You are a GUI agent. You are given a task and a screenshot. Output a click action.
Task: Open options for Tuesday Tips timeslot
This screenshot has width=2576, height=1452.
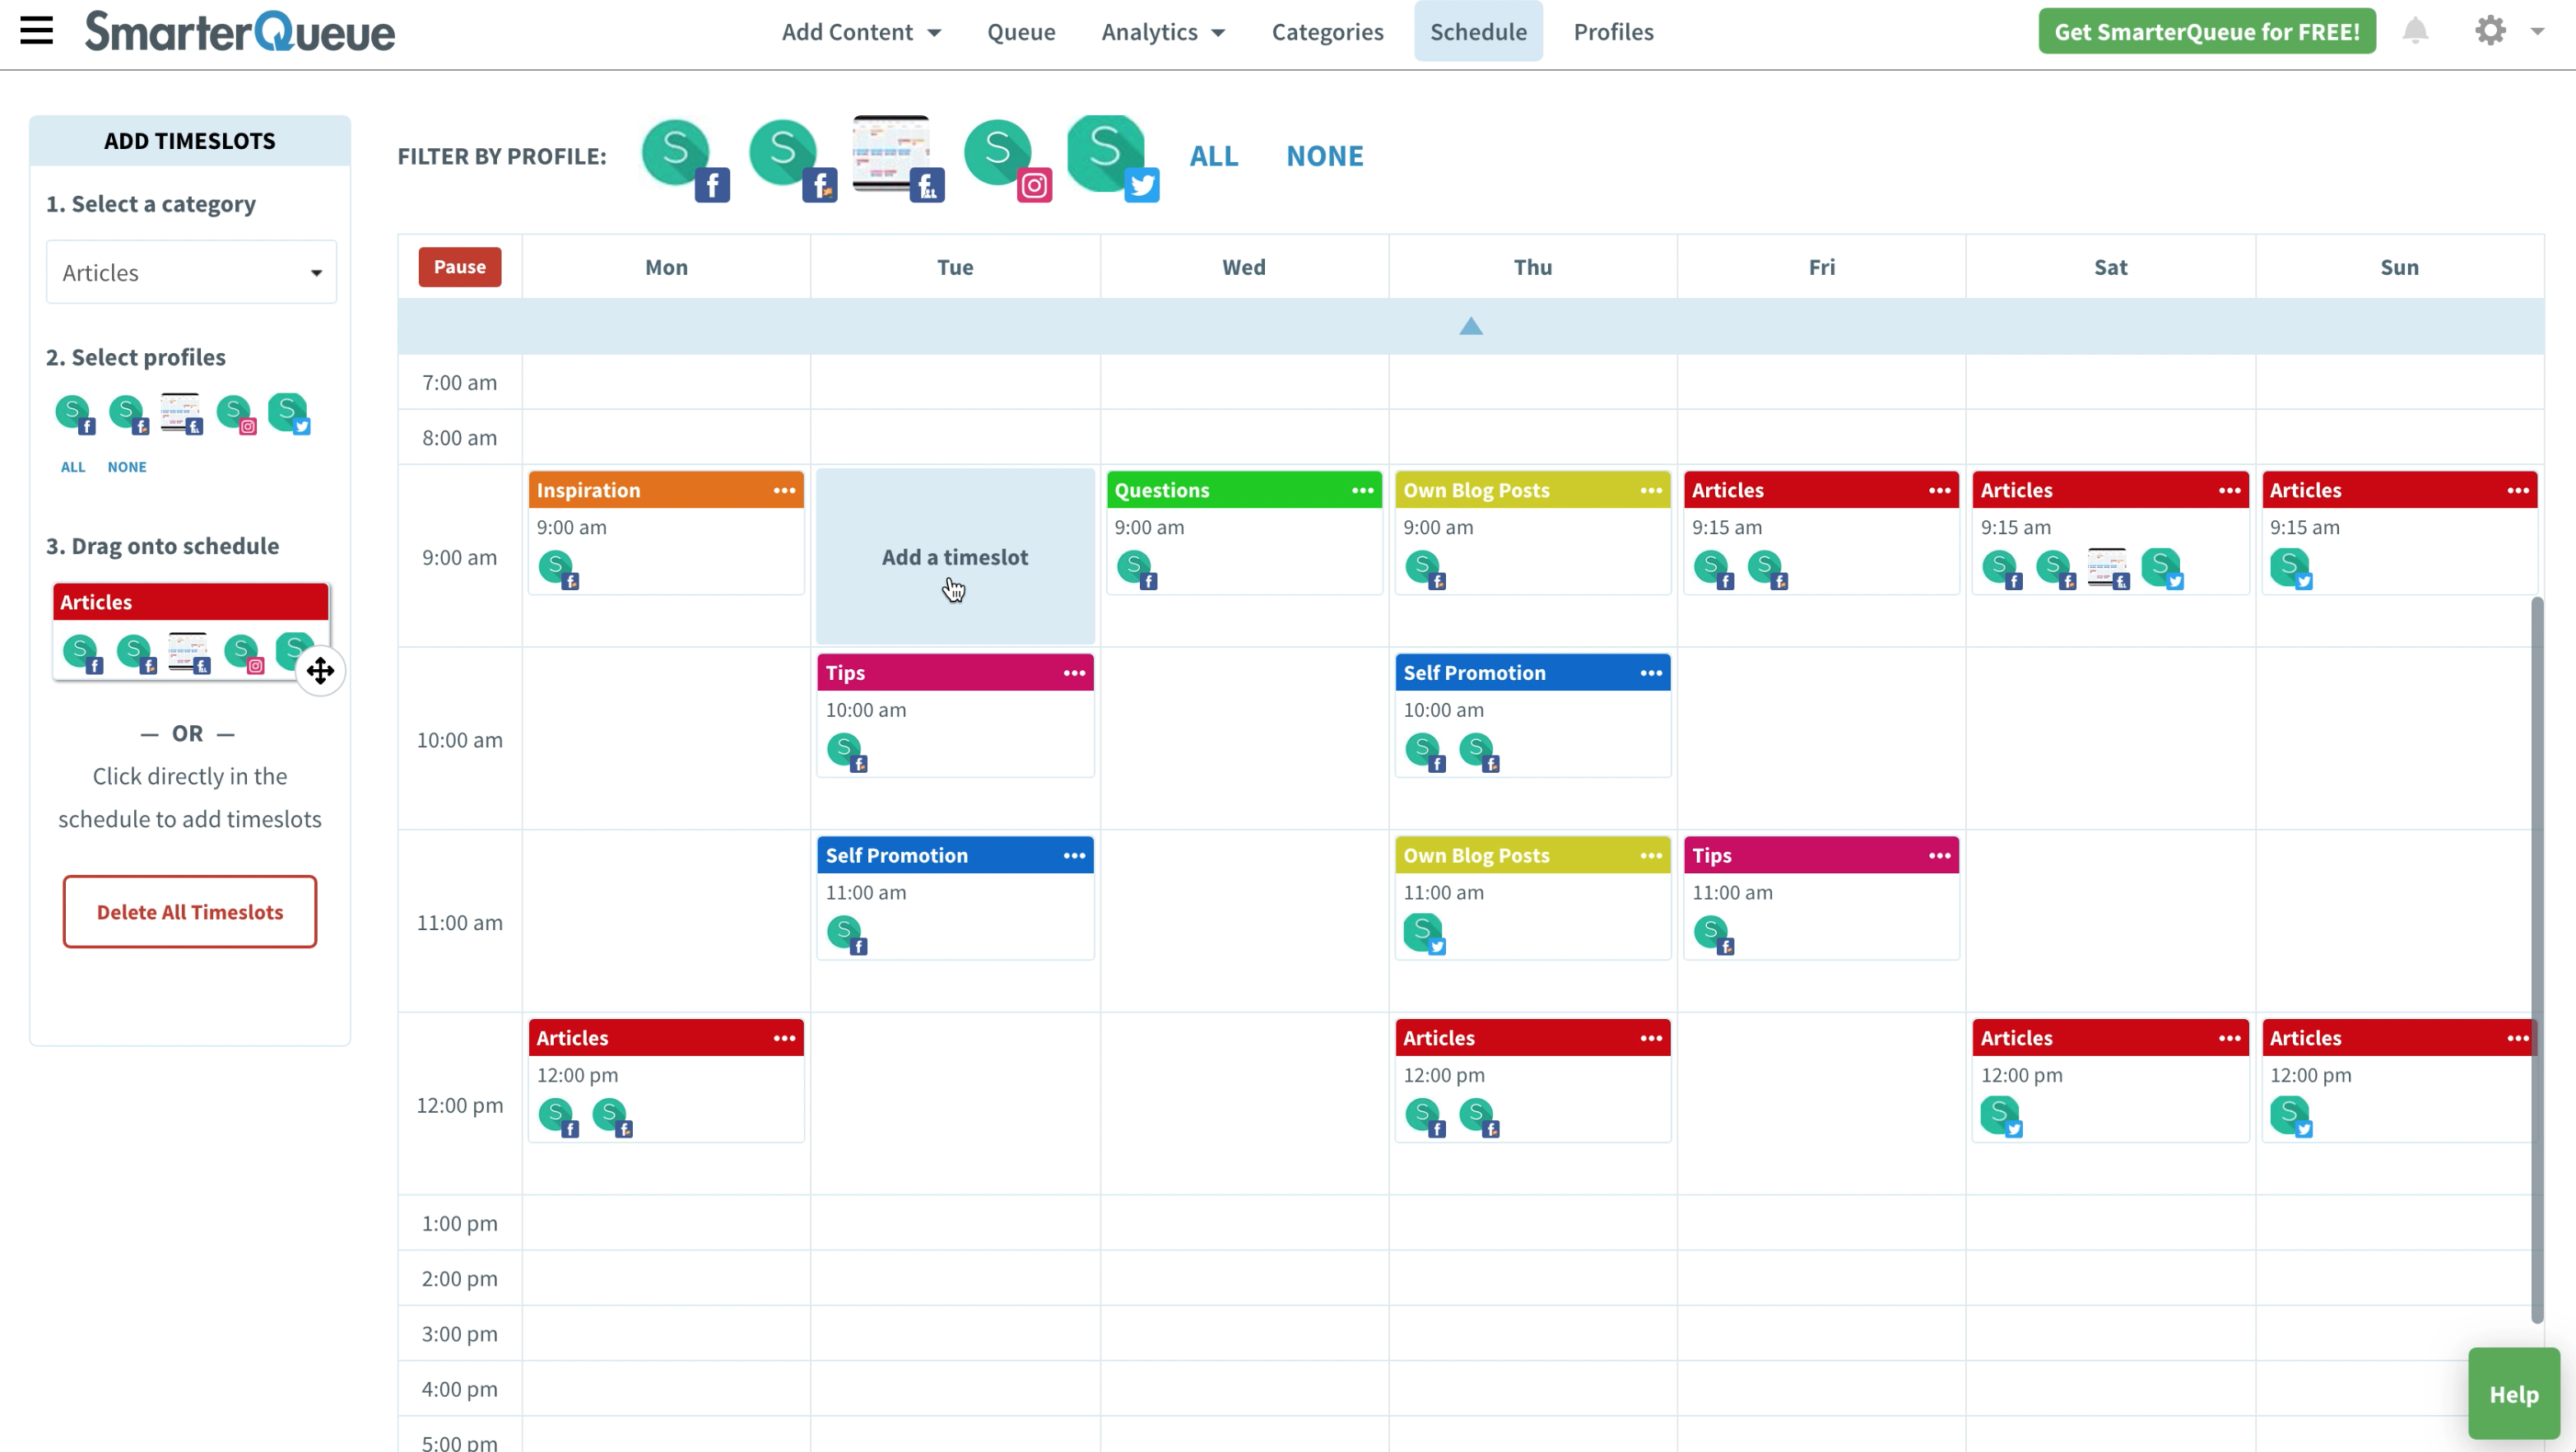(x=1074, y=673)
